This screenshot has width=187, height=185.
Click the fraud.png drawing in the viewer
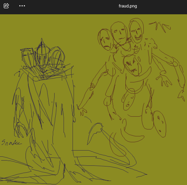click(94, 100)
